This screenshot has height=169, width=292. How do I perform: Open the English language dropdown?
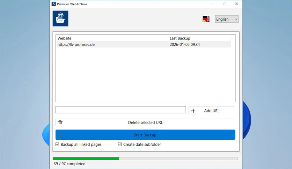pos(227,19)
